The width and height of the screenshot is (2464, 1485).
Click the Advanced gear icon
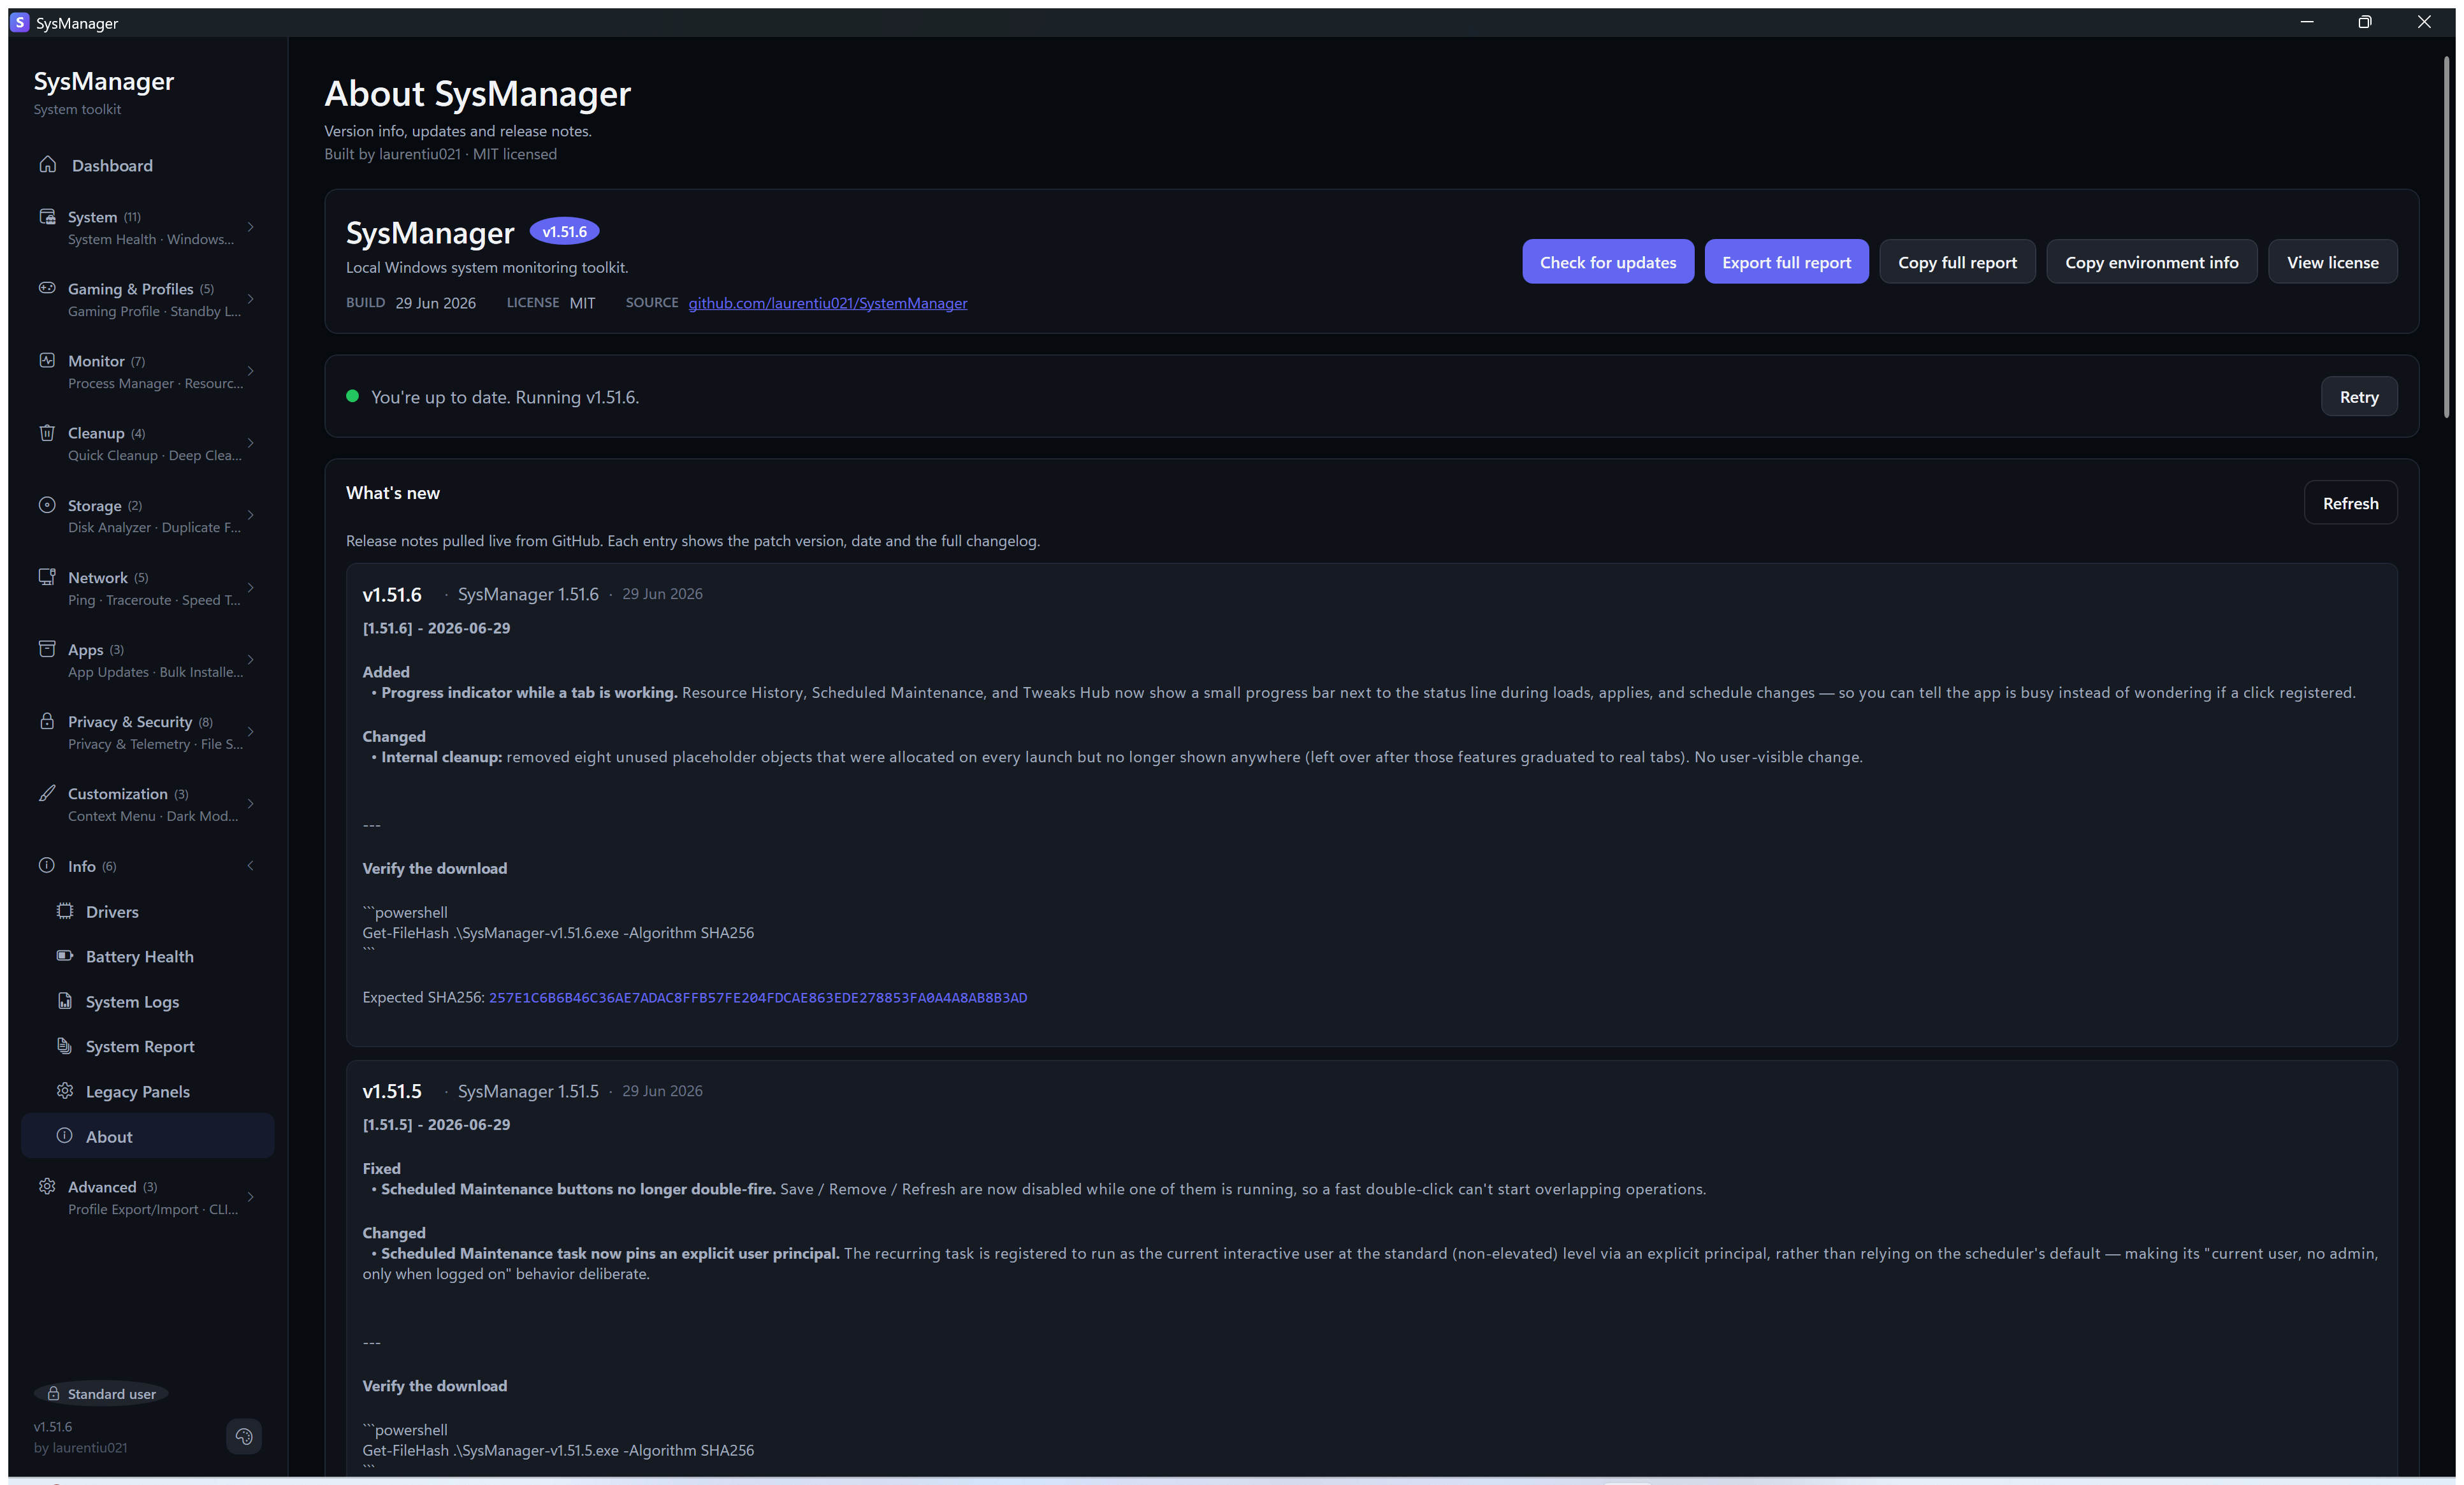pos(47,1187)
